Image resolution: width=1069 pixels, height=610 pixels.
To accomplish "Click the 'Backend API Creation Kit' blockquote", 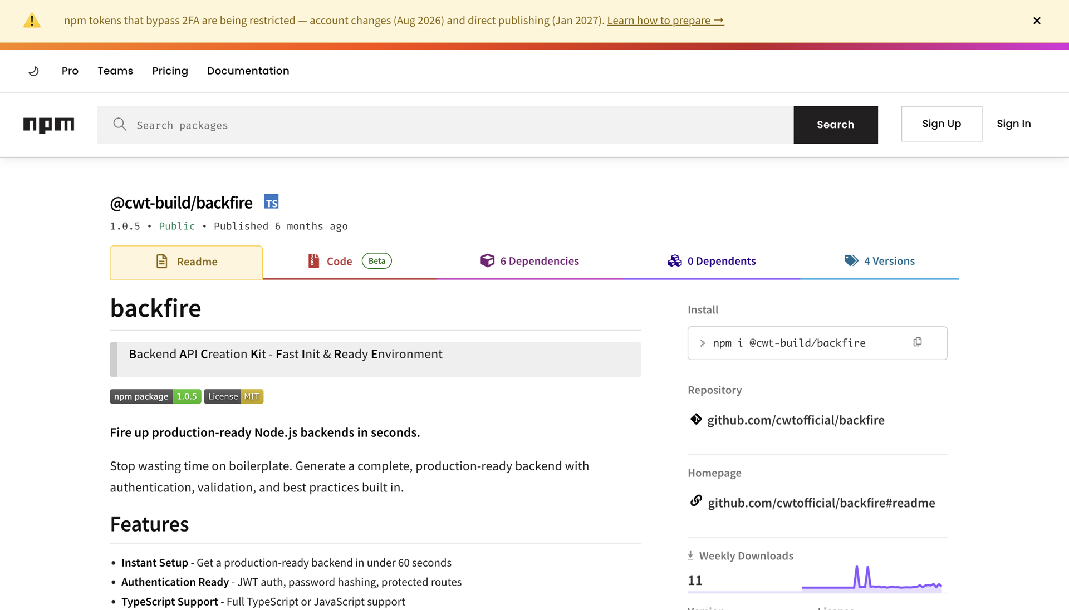I will (375, 360).
